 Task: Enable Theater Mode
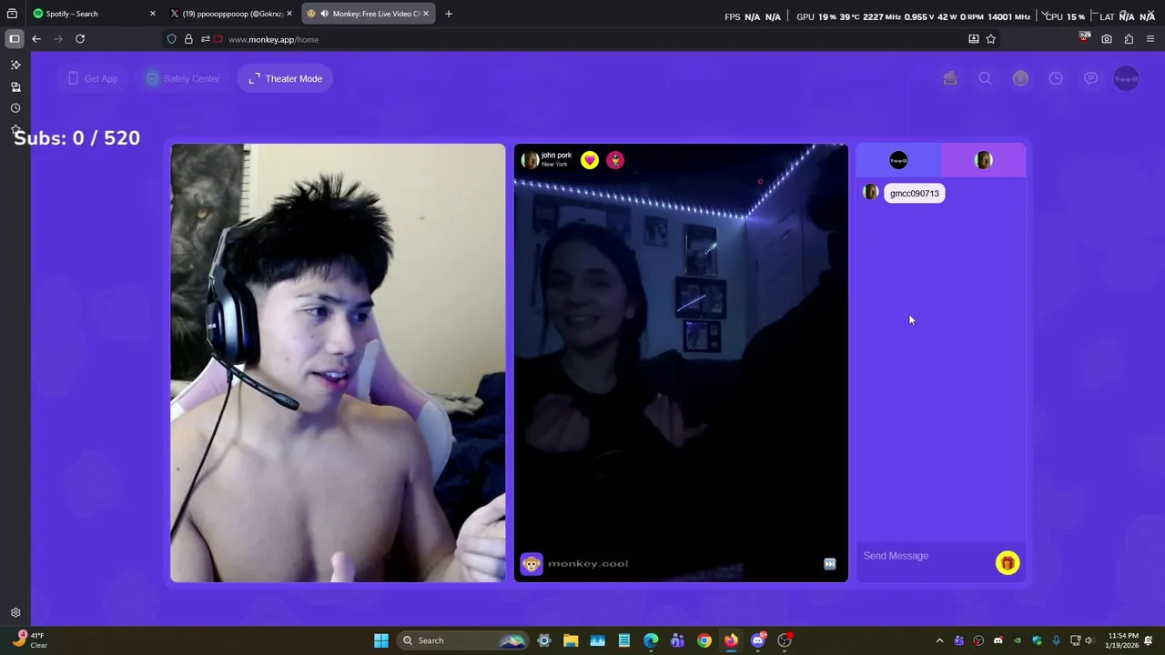(285, 78)
